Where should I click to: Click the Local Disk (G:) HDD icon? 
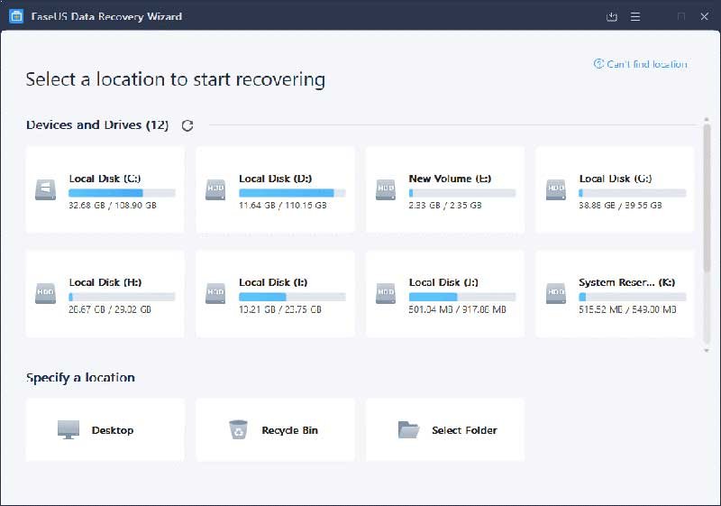(556, 189)
